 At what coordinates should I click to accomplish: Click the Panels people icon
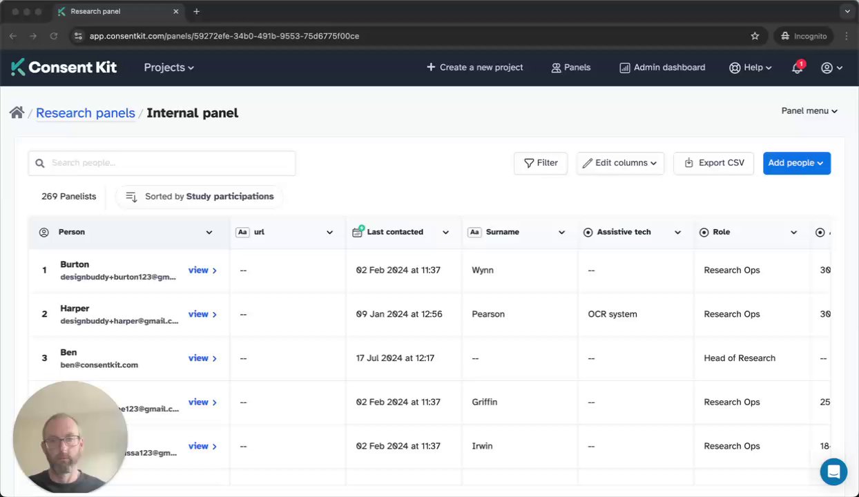[556, 68]
